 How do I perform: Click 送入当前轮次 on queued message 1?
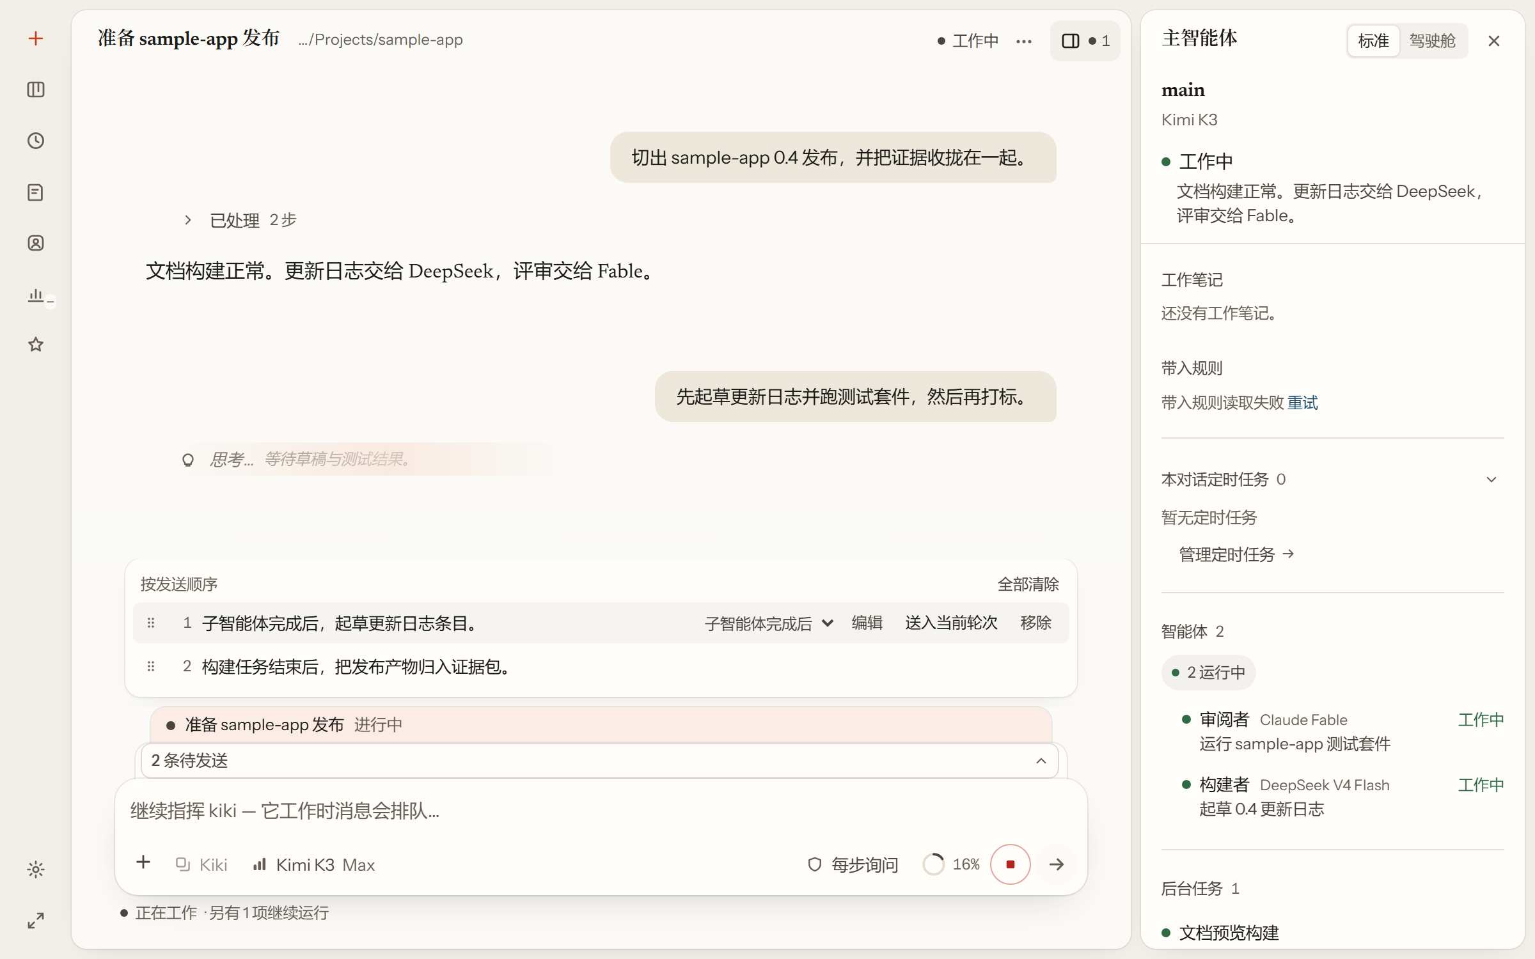coord(951,623)
